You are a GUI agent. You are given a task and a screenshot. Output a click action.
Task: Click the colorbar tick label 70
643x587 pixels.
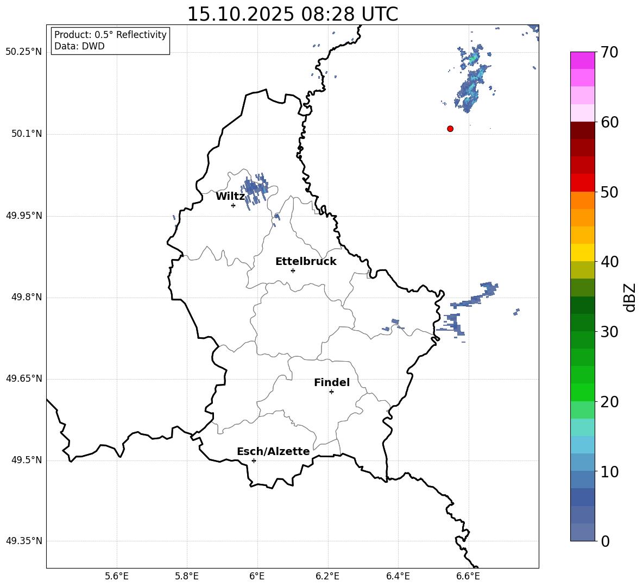pyautogui.click(x=609, y=53)
